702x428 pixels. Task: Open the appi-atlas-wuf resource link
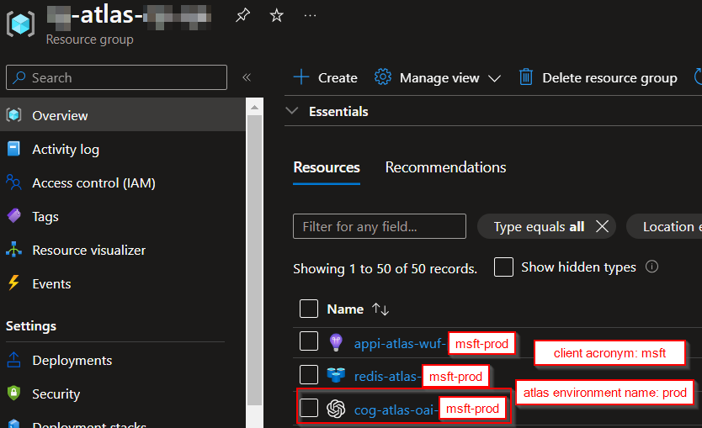(399, 343)
